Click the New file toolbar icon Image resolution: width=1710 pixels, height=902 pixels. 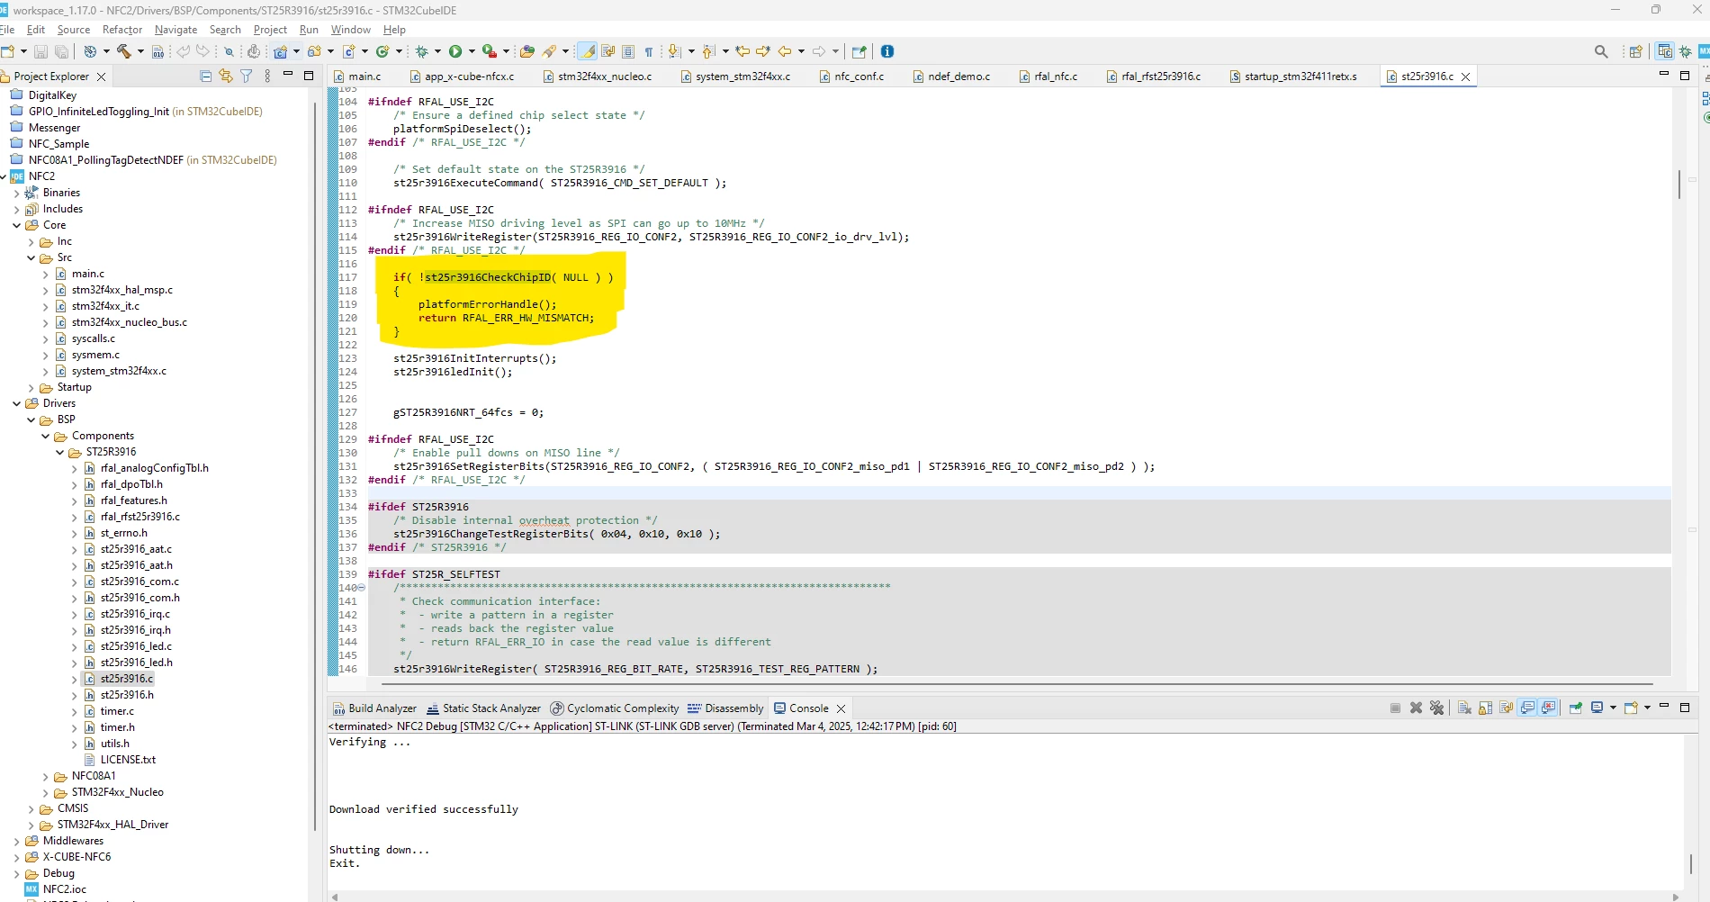coord(7,51)
